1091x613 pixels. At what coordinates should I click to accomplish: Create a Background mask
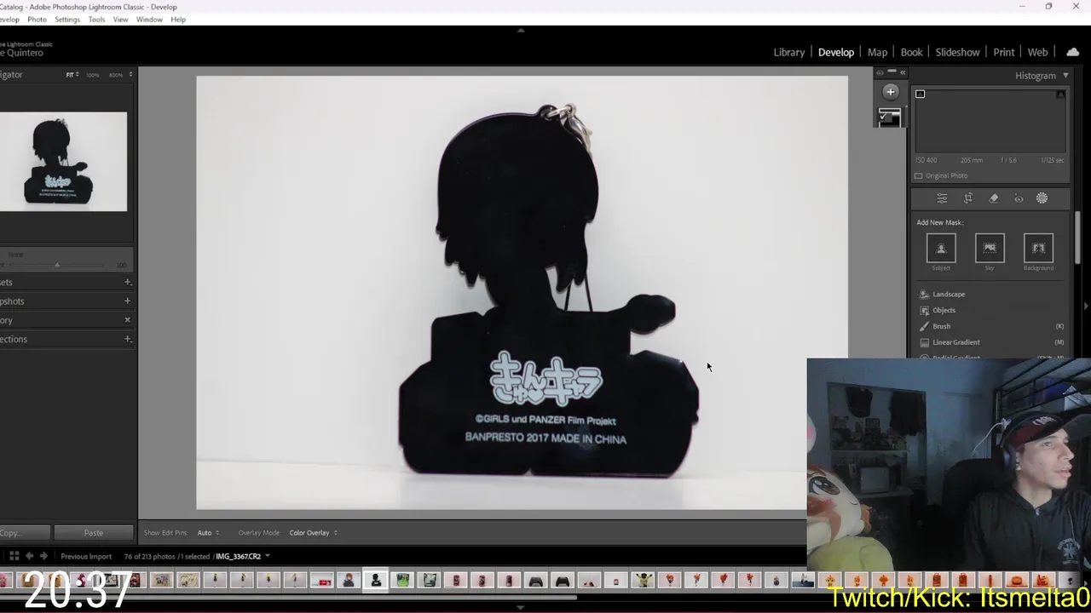(x=1038, y=249)
